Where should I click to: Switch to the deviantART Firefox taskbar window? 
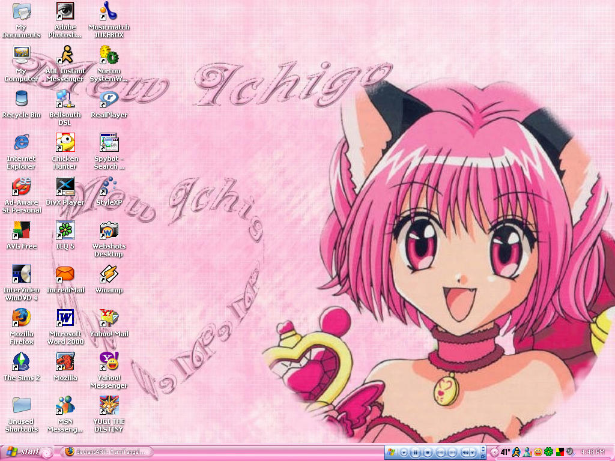coord(106,452)
